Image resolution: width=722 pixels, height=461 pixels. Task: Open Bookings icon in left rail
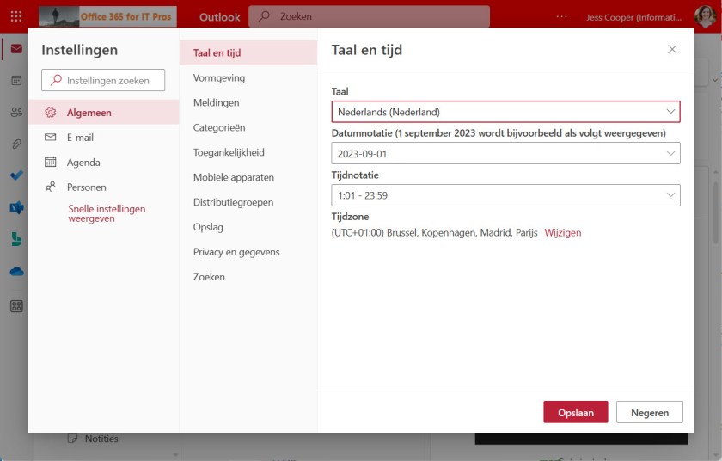pos(16,239)
